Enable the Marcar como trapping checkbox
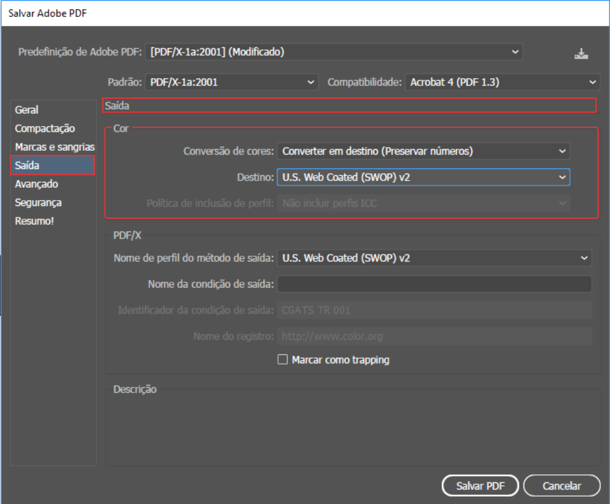The width and height of the screenshot is (610, 504). point(282,360)
